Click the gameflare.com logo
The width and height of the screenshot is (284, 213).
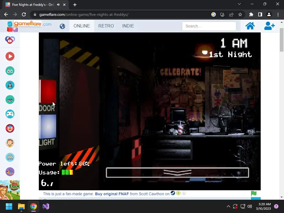point(29,26)
